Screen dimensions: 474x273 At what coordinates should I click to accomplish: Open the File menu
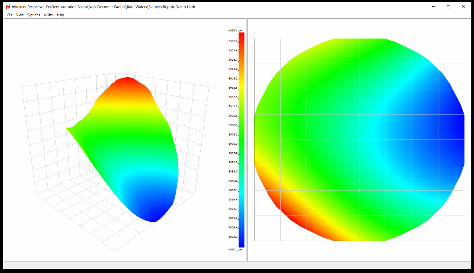click(10, 15)
